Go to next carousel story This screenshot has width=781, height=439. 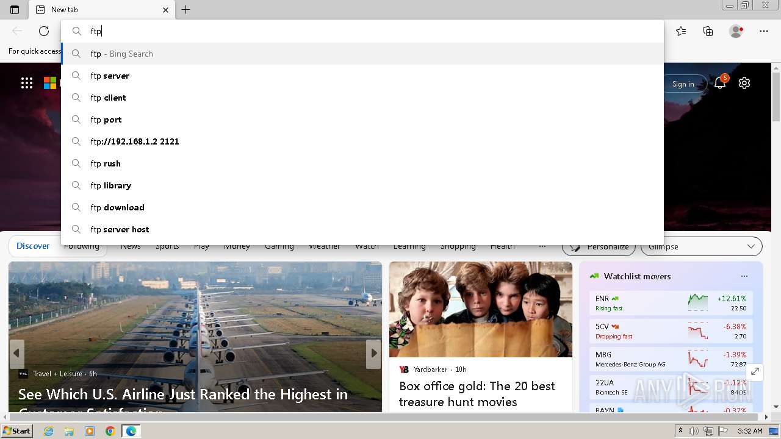point(373,354)
